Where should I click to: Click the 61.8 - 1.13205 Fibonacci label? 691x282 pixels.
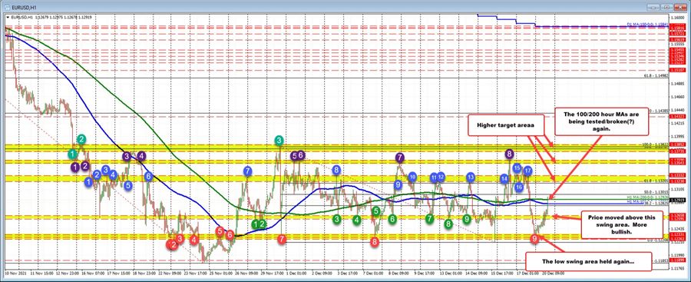pos(657,181)
